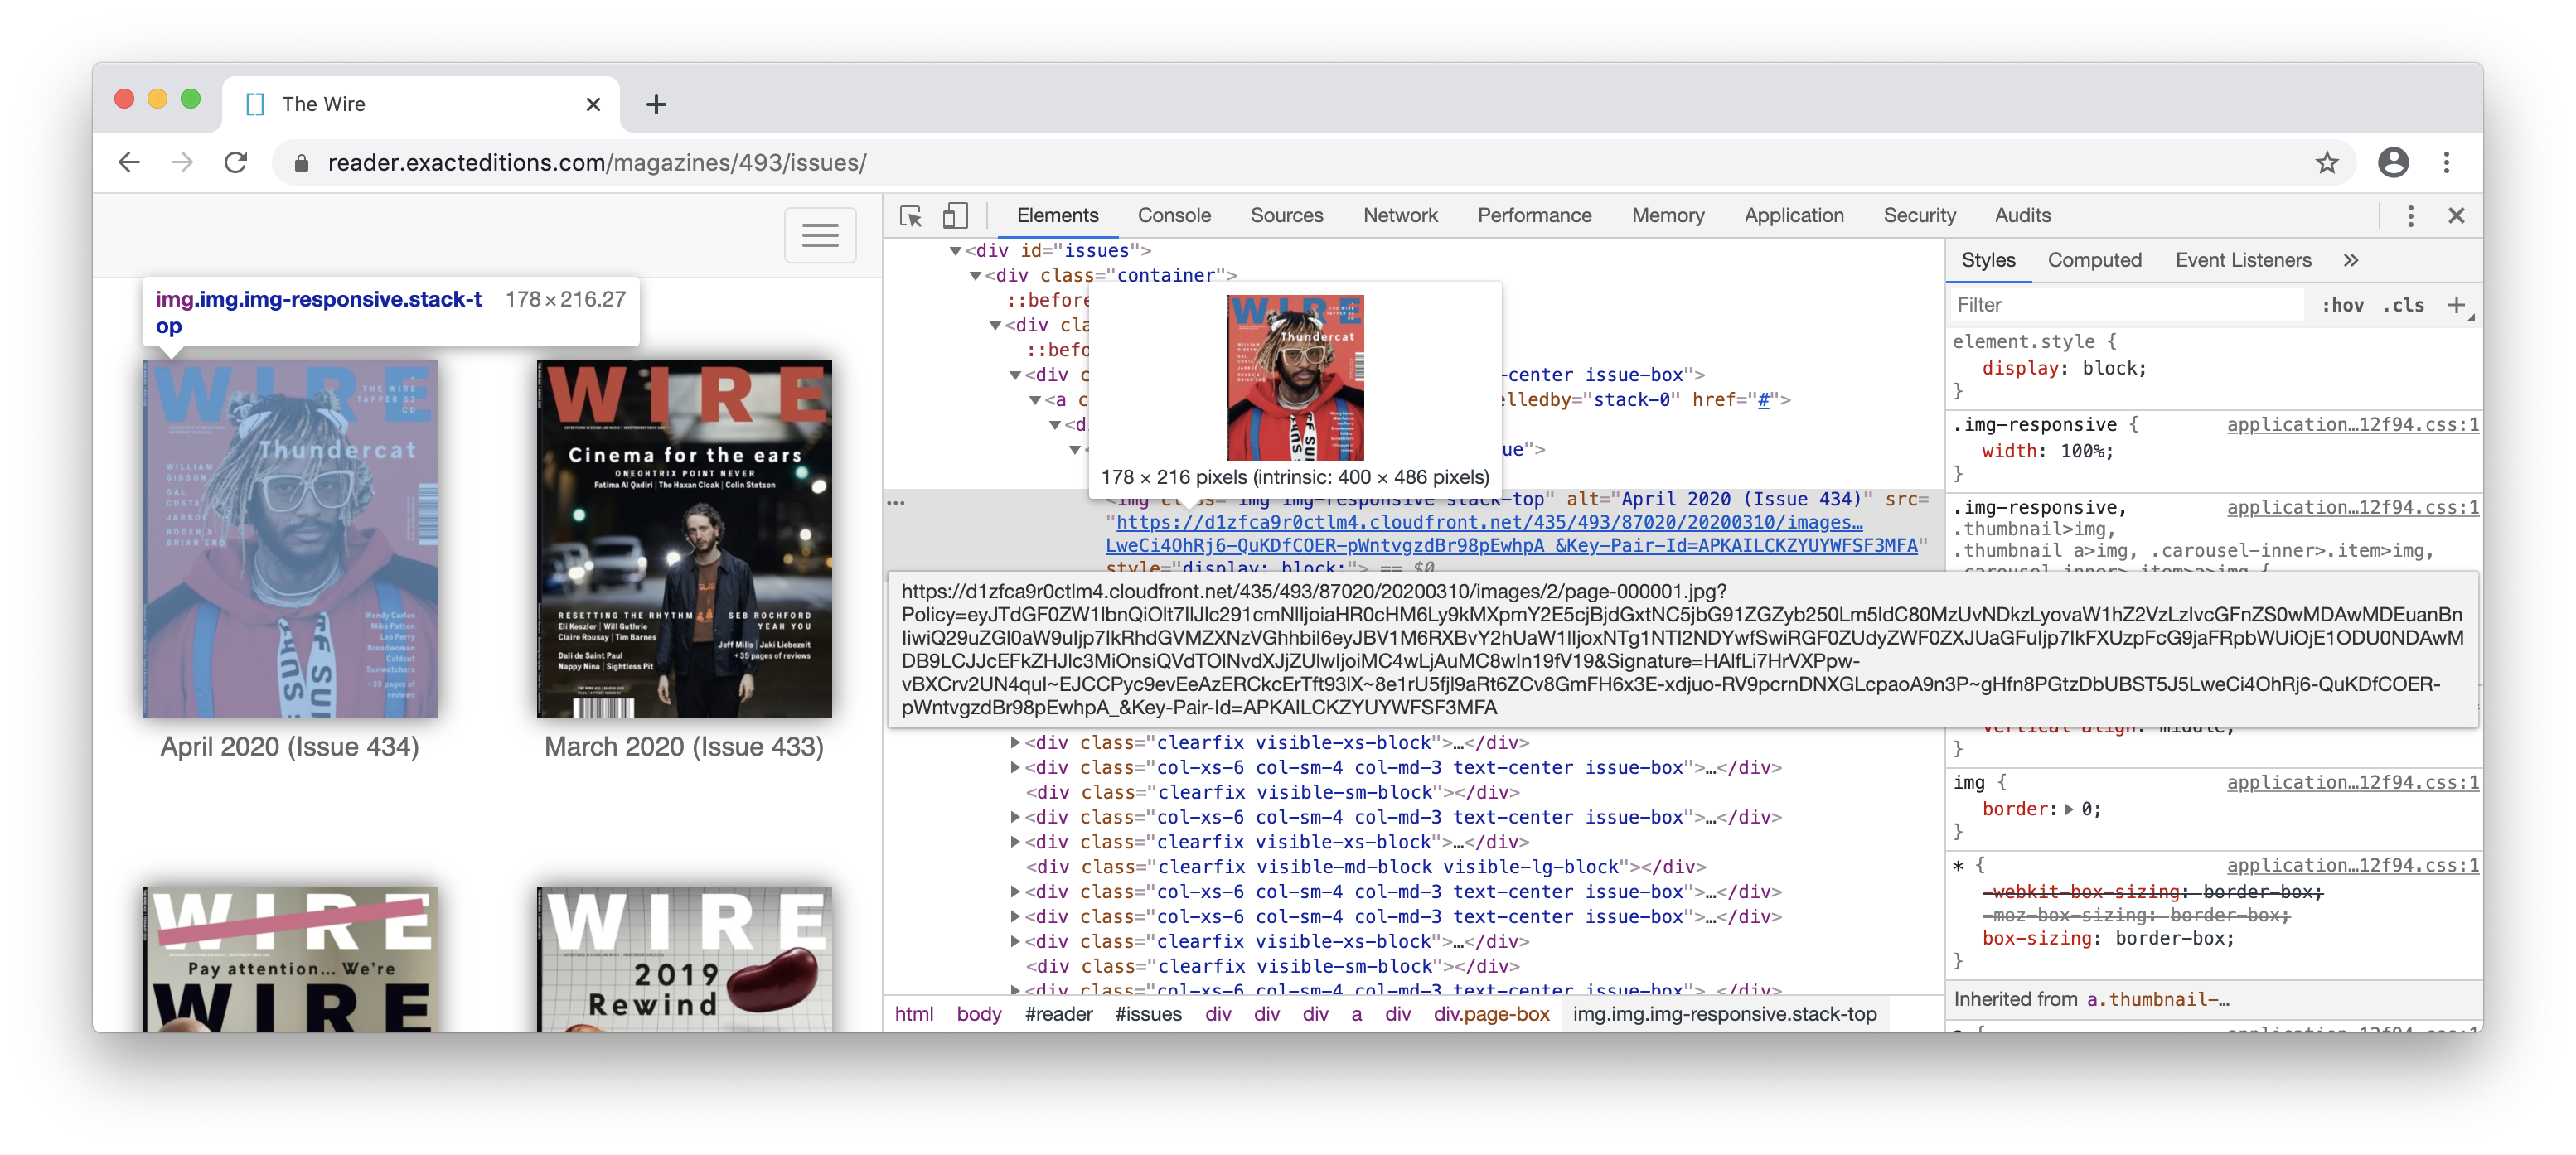Collapse the div class="container" node

point(975,276)
